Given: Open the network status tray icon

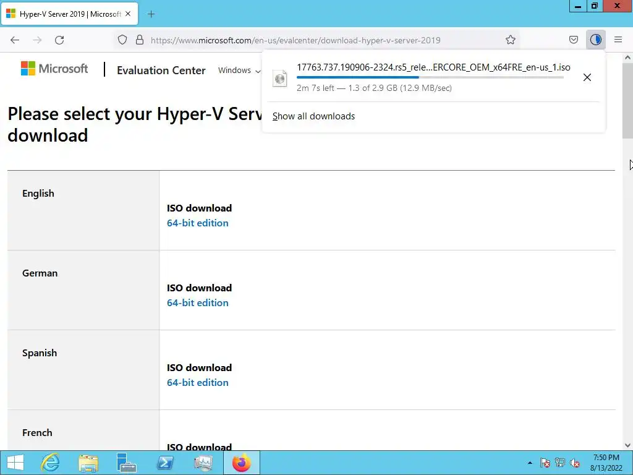Looking at the screenshot, I should [x=560, y=463].
